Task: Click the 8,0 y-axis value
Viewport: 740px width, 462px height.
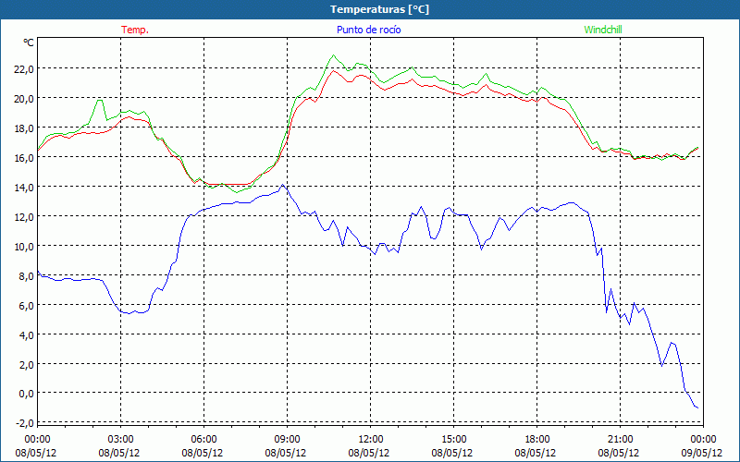Action: (x=26, y=275)
